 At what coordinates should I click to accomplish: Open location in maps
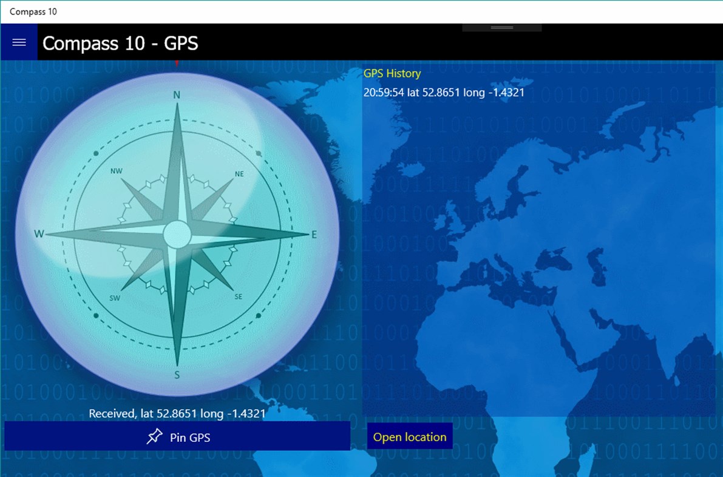click(x=409, y=436)
